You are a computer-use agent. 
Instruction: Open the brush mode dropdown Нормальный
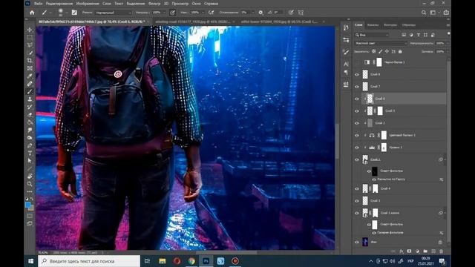click(x=114, y=13)
